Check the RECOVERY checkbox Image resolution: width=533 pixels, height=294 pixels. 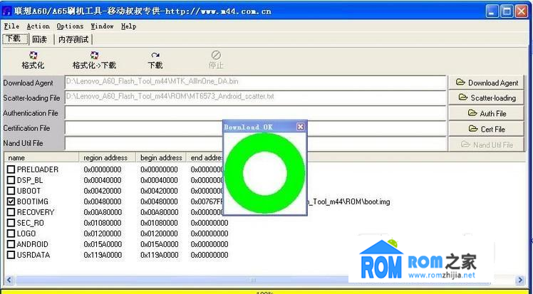pyautogui.click(x=11, y=212)
